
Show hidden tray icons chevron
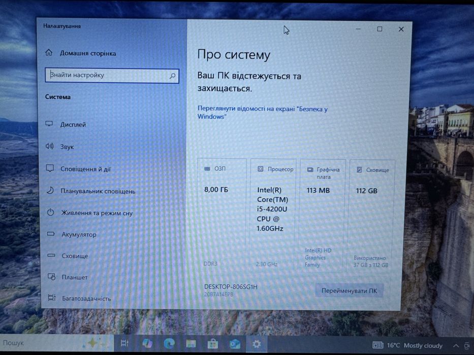[x=456, y=346]
